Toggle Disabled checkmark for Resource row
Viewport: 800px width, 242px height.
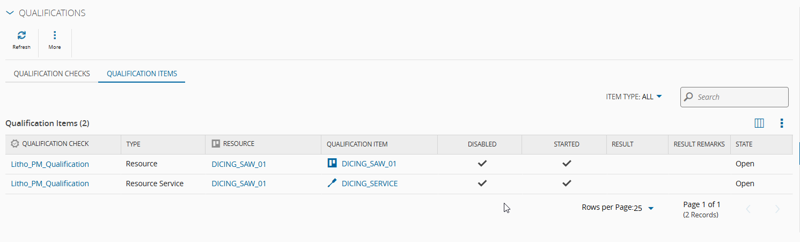click(x=482, y=164)
